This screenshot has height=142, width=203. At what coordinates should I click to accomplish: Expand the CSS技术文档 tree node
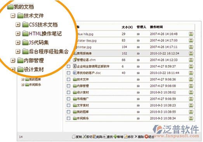click(18, 24)
